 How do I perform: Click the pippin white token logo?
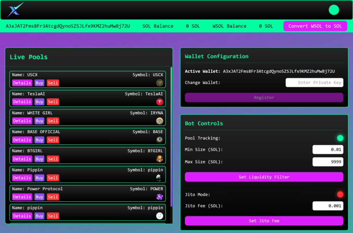(x=160, y=215)
